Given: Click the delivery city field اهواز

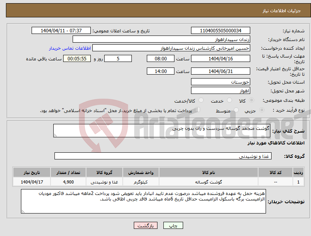Looking at the screenshot, I should [x=221, y=91].
